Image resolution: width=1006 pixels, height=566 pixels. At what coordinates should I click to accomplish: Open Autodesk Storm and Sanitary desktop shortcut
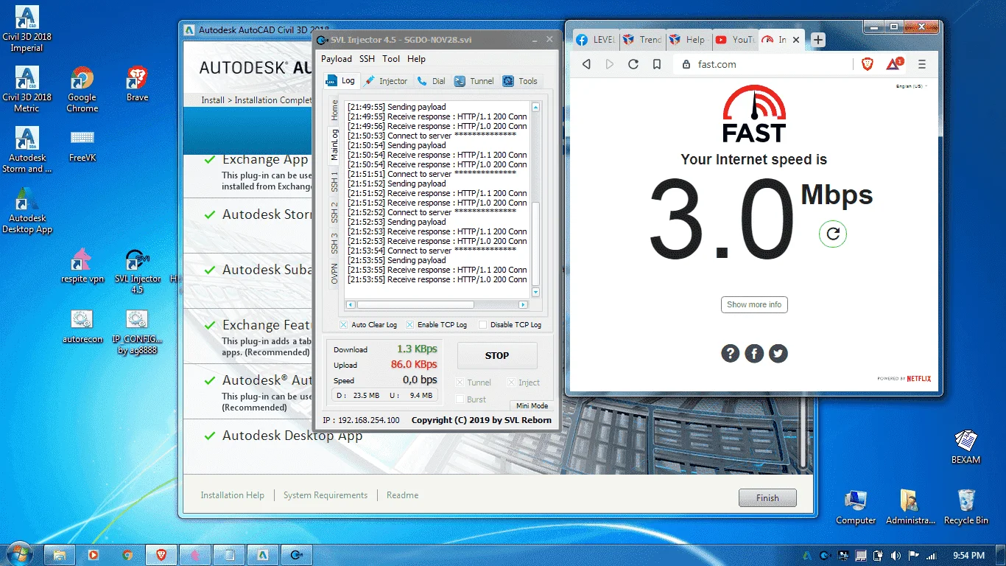pyautogui.click(x=27, y=150)
